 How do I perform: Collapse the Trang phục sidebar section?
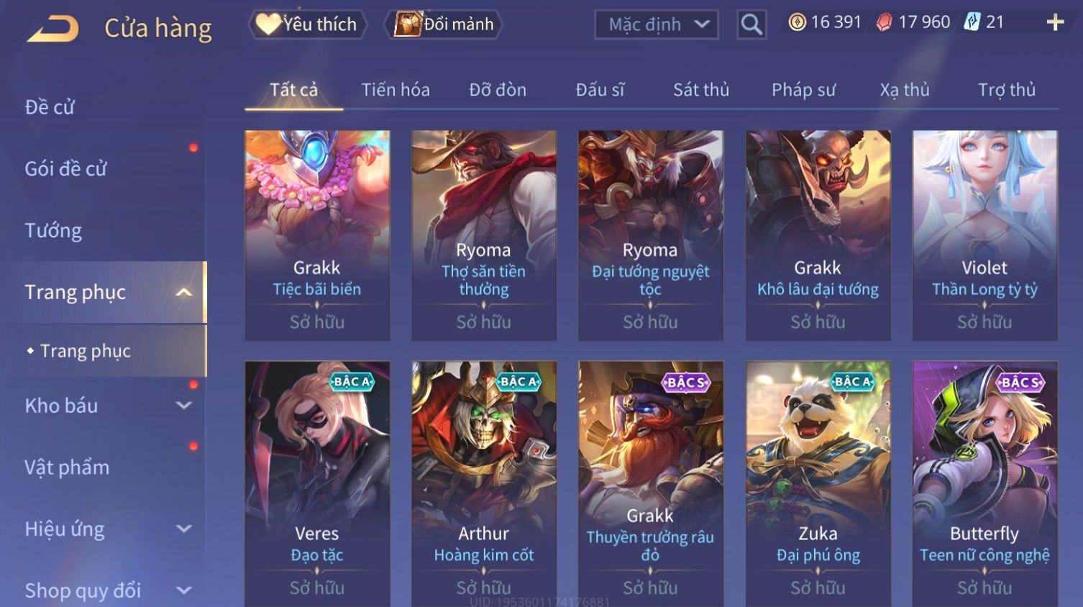[x=184, y=292]
